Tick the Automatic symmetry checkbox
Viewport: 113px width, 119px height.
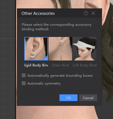click(24, 83)
